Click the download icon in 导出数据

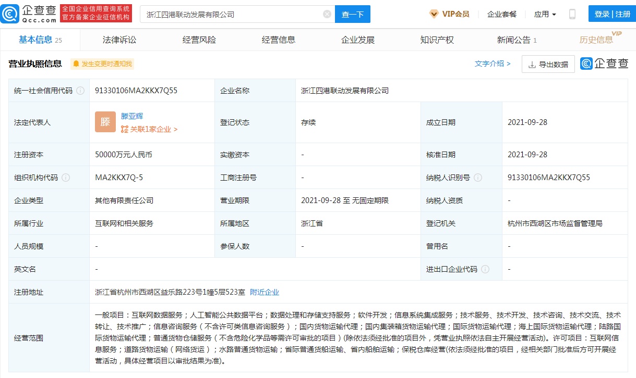(532, 65)
